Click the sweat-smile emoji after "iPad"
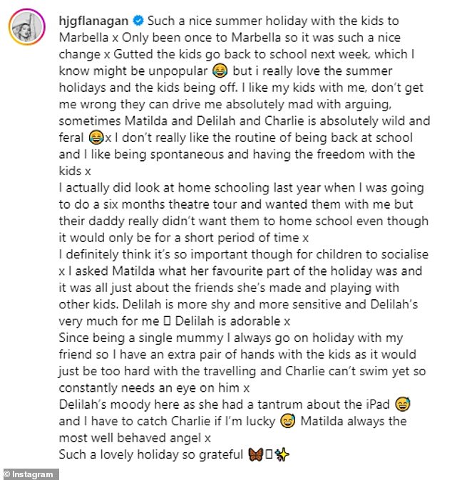Image resolution: width=452 pixels, height=480 pixels. click(401, 405)
